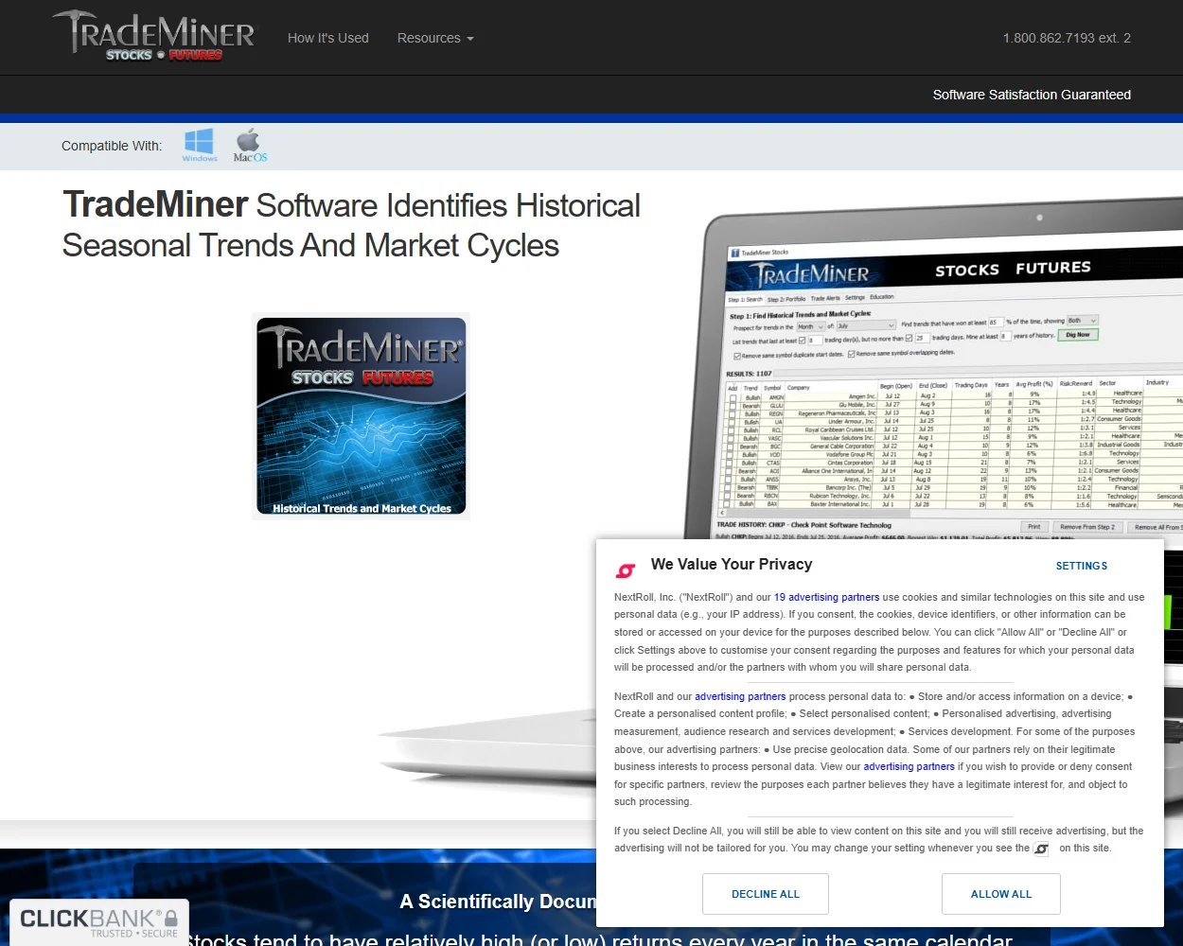Click the TradeMiner product box image
Screen dimensions: 1183x946
[x=362, y=416]
